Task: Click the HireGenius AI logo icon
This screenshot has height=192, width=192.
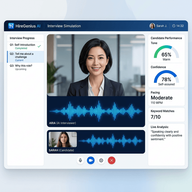Action: click(x=11, y=26)
